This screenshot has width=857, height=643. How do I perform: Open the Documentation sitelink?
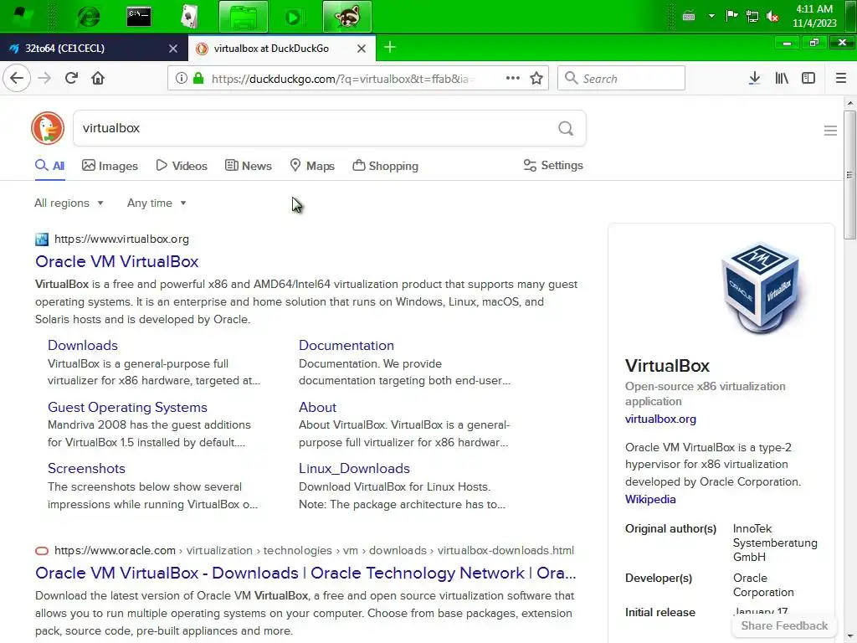tap(346, 345)
